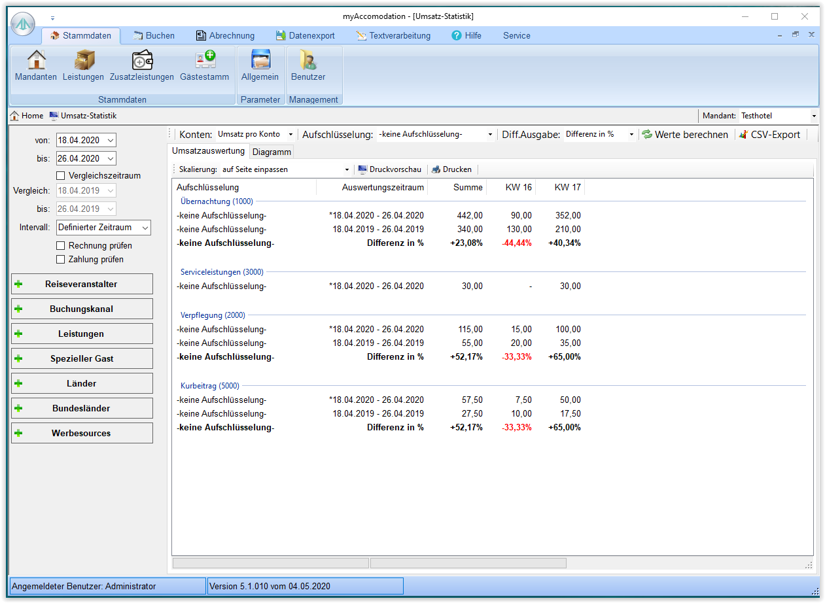Open Druckvorschau print preview
825x603 pixels.
pyautogui.click(x=390, y=169)
